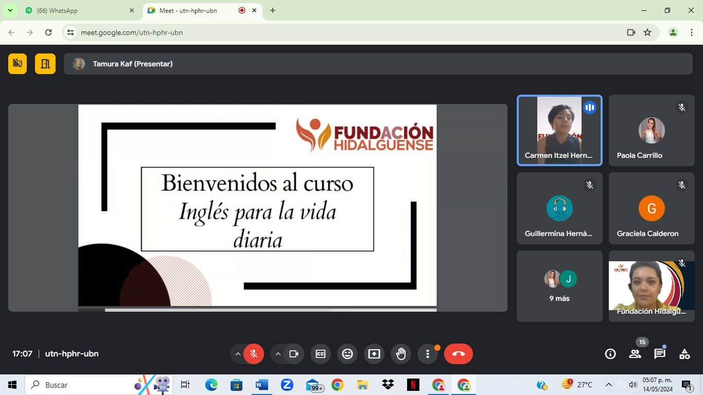Click the red leave call button

coord(458,354)
